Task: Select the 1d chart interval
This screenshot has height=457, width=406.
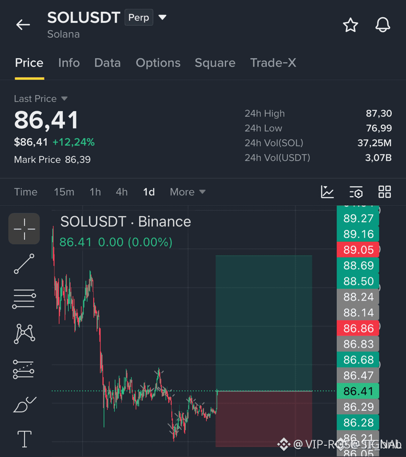Action: [x=149, y=192]
